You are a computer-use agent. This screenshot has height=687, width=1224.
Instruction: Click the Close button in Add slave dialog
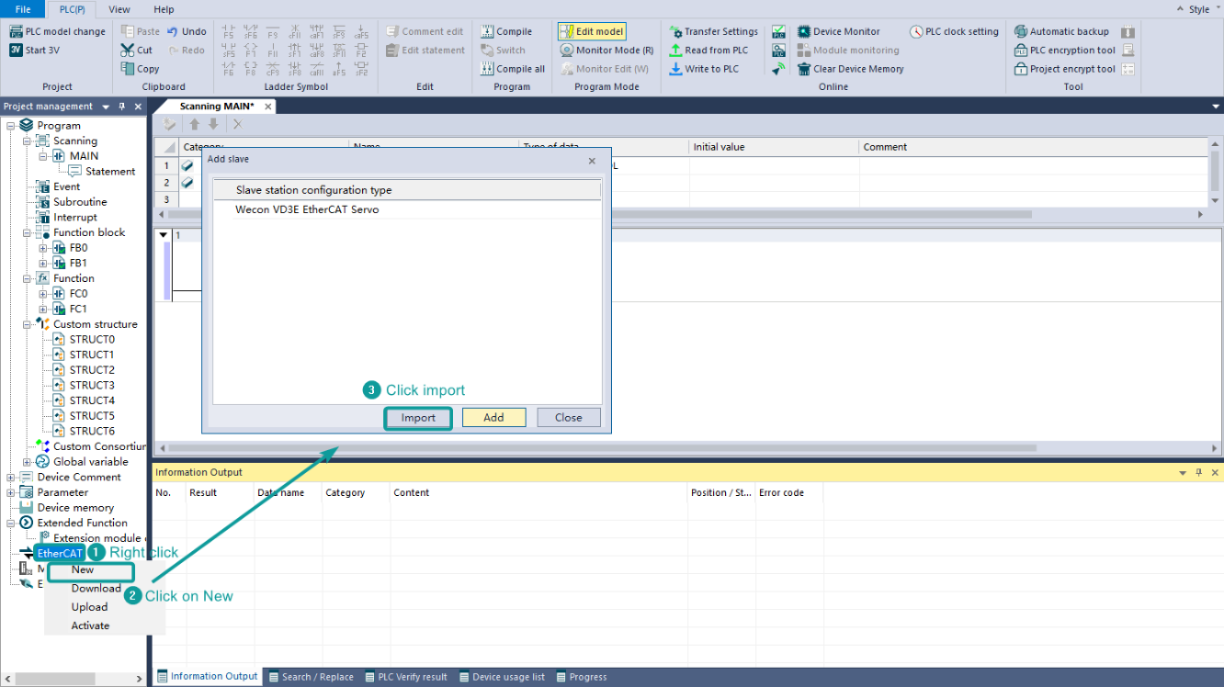click(568, 418)
